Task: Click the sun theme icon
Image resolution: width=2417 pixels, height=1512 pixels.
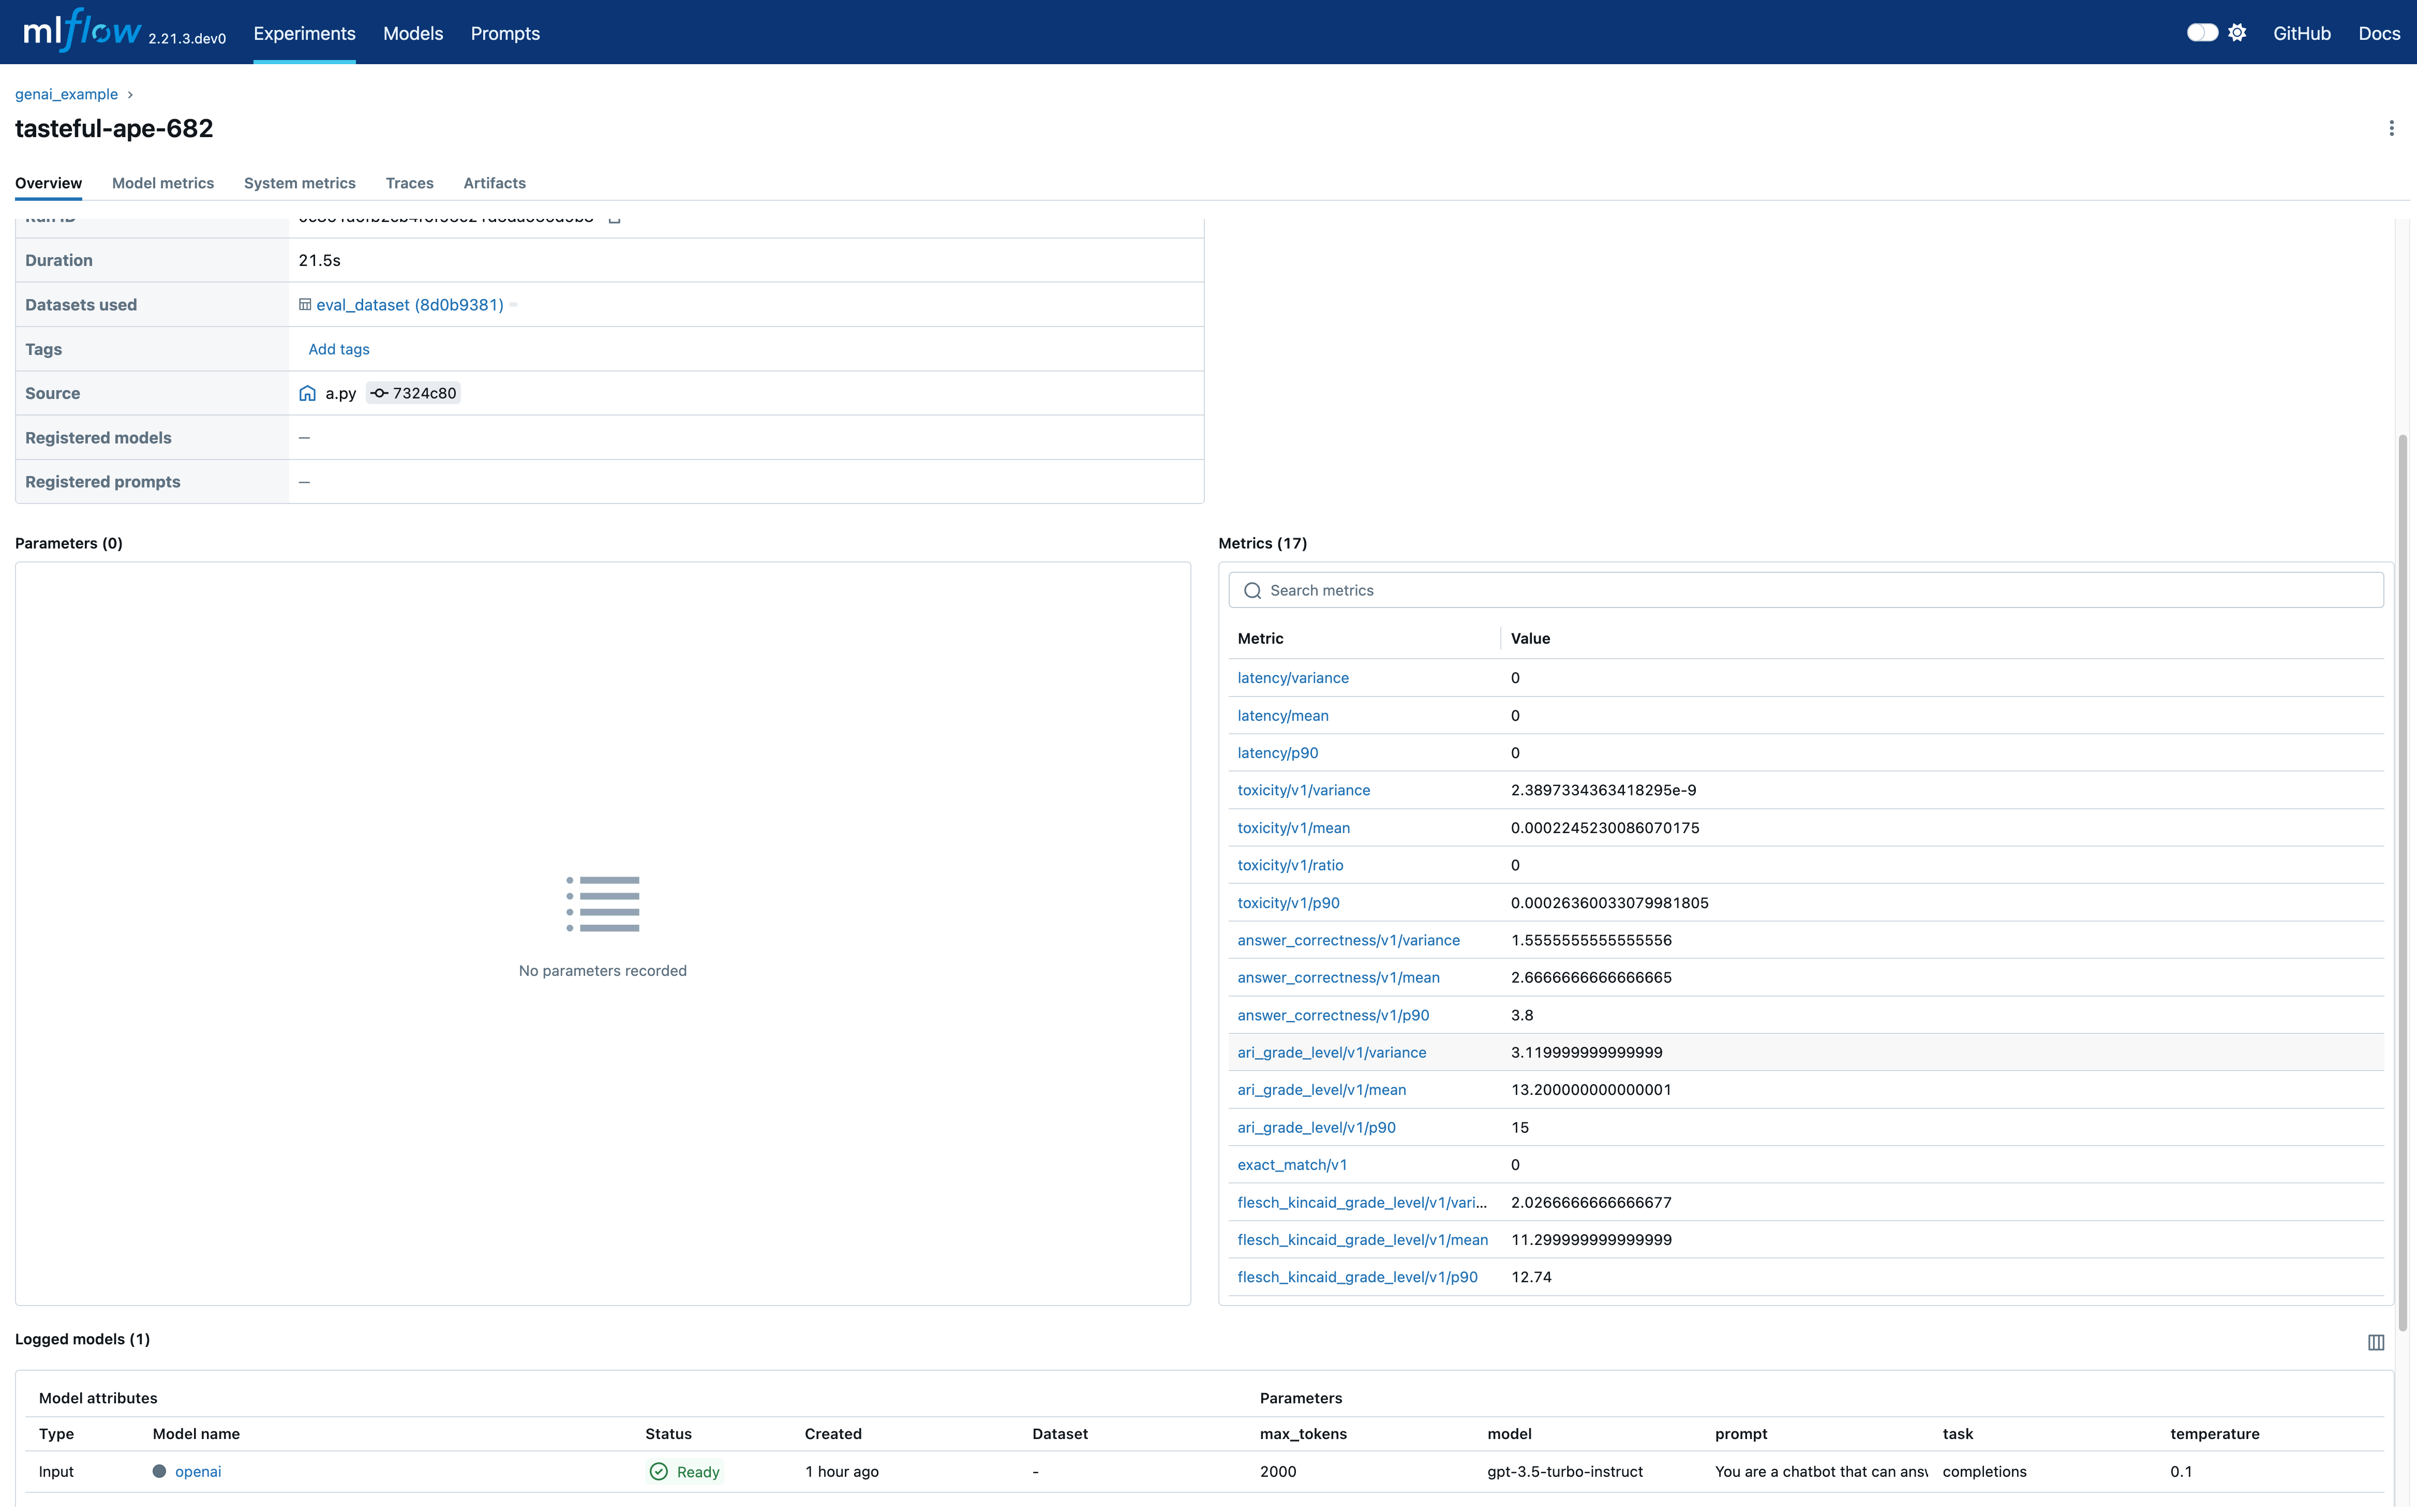Action: [x=2237, y=33]
